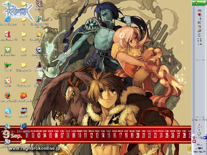Expand hidden tray icons with round arrow
The width and height of the screenshot is (207, 155).
point(199,134)
